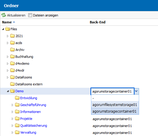Click the Archiv folder icon
Viewport: 158px width, 136px height.
click(12, 50)
